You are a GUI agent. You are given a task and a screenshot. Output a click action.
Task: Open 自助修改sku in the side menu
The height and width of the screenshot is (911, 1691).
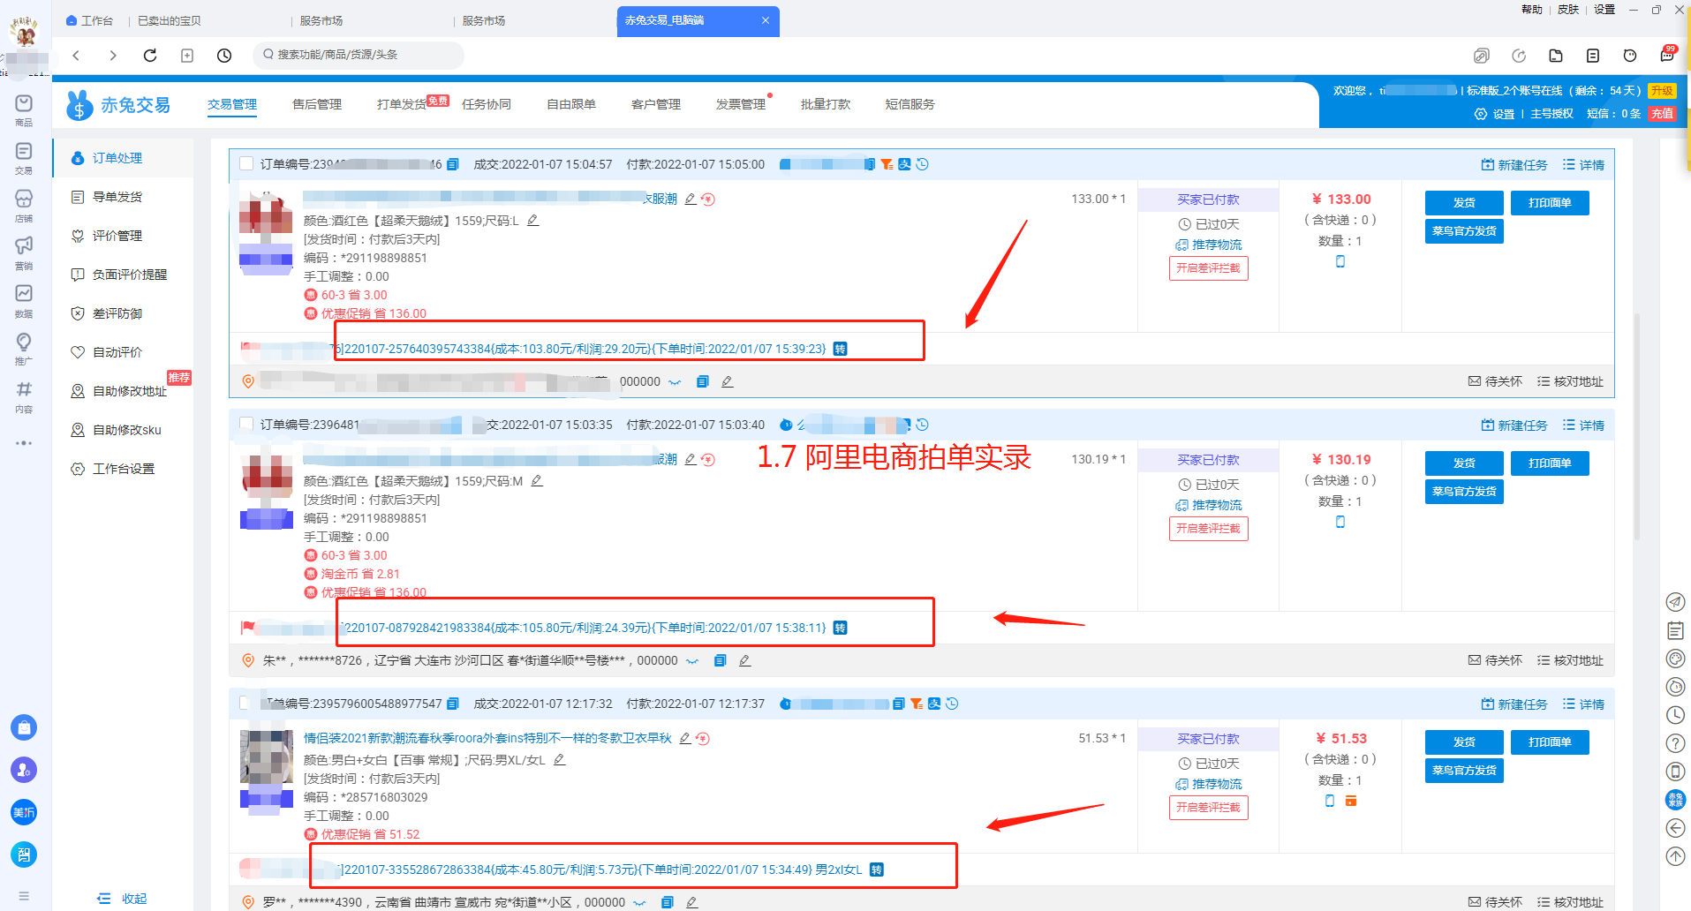pos(127,430)
